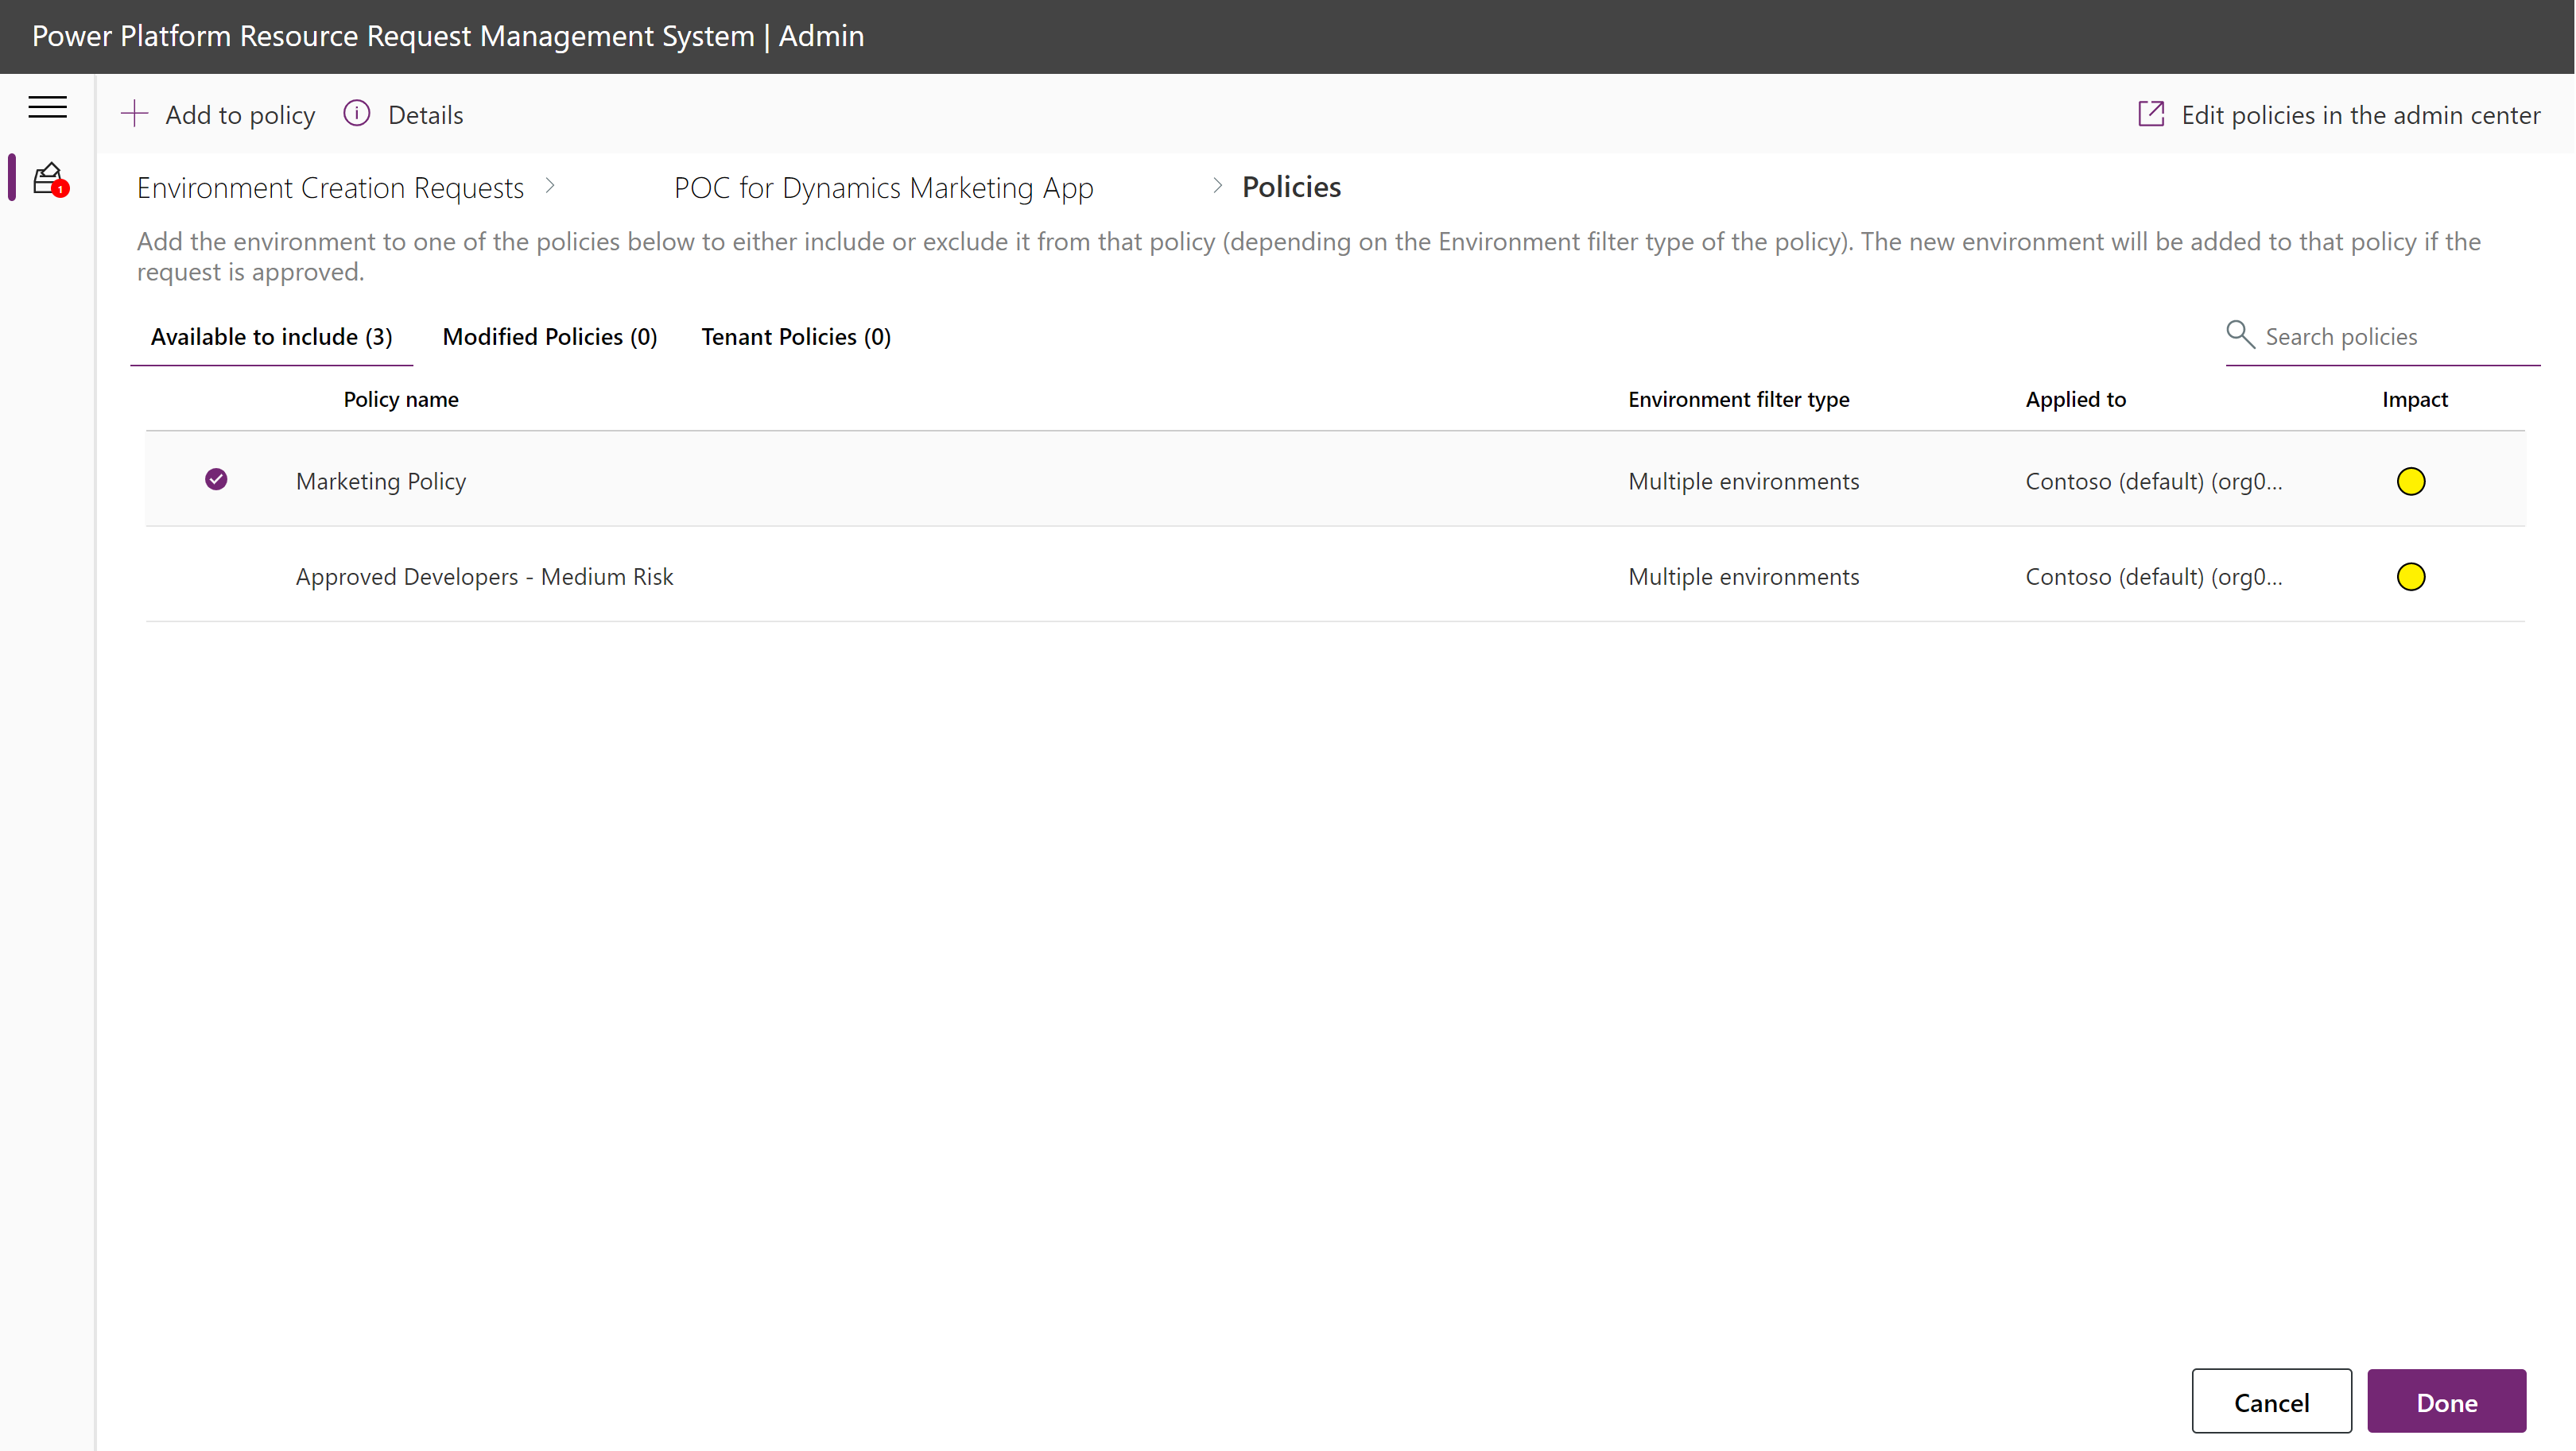This screenshot has width=2576, height=1451.
Task: Click the Done button to confirm
Action: click(x=2449, y=1402)
